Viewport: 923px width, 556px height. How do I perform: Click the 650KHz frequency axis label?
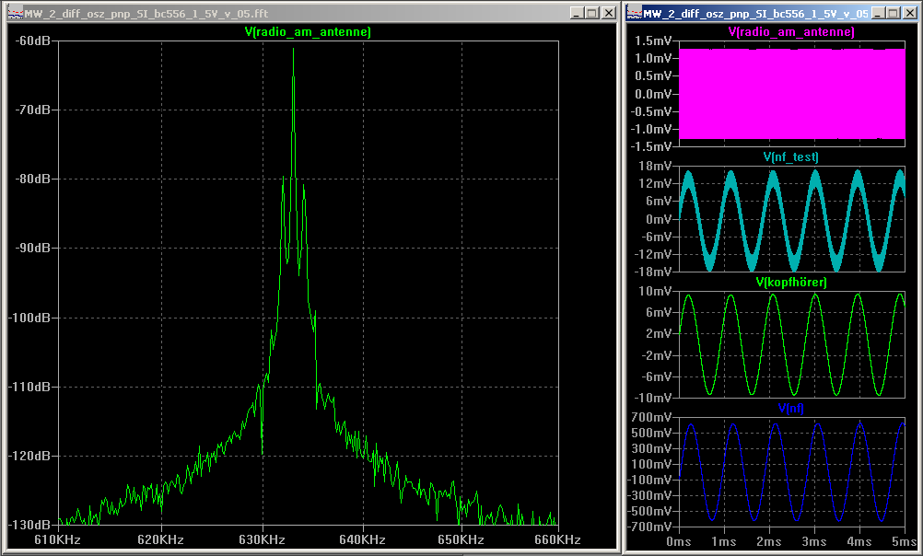[x=461, y=539]
